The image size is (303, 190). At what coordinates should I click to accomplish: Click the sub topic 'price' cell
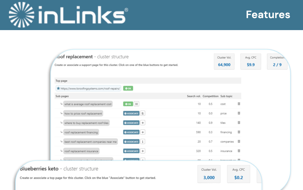(x=223, y=113)
